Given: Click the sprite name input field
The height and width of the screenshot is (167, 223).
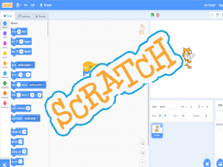Looking at the screenshot, I should coord(168,107).
